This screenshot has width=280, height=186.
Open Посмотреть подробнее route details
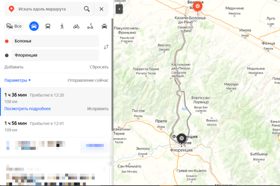pyautogui.click(x=28, y=109)
